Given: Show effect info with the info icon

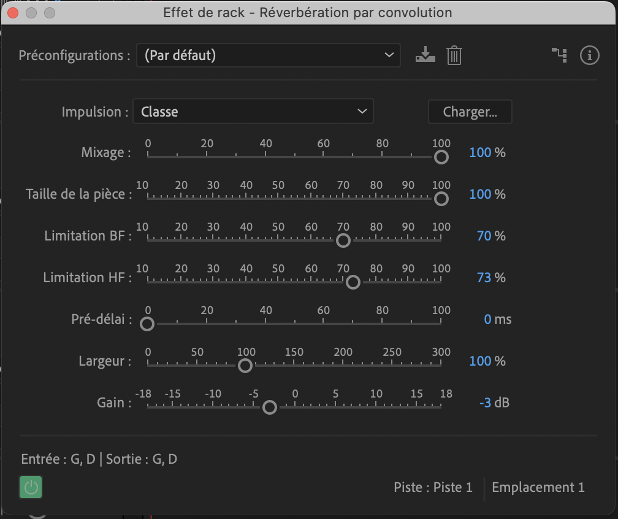Looking at the screenshot, I should point(590,55).
